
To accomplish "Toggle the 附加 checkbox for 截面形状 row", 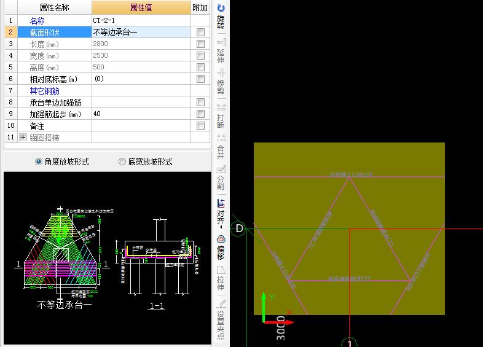I will coord(200,32).
